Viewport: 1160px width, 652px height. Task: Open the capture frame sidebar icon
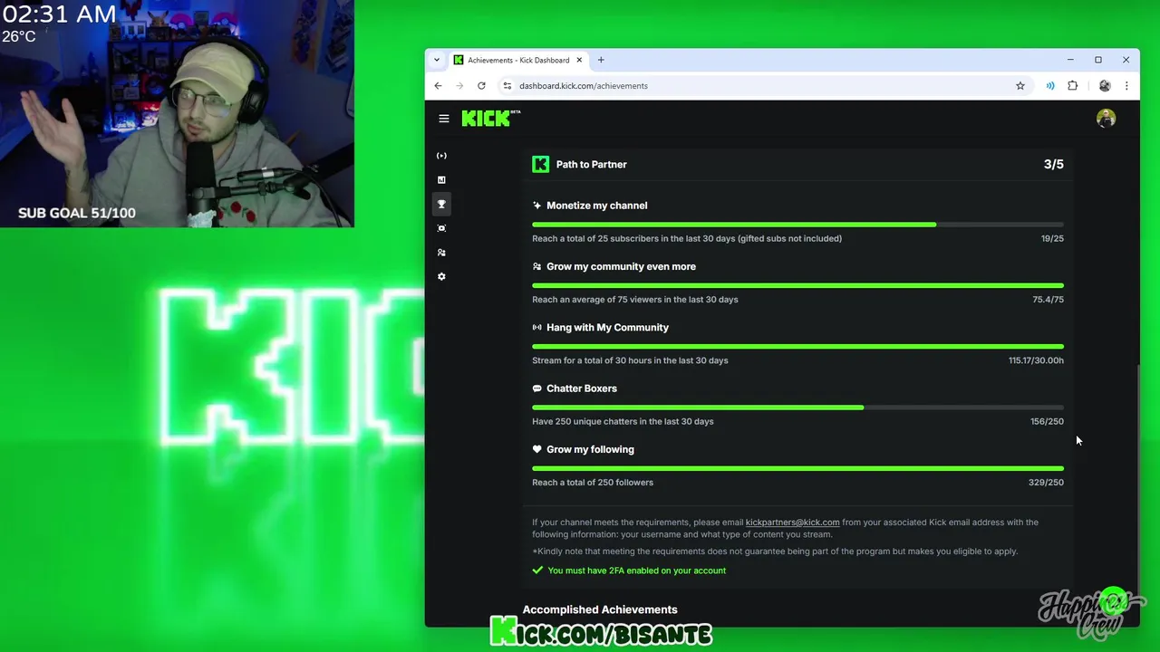441,228
